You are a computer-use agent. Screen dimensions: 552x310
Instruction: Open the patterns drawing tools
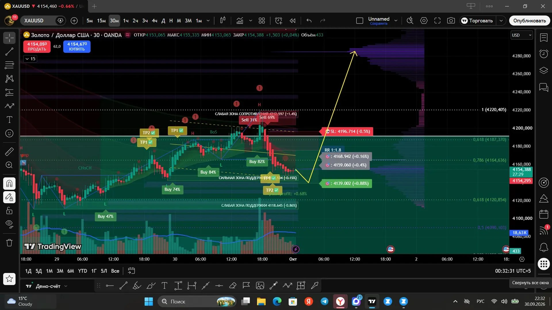9,79
